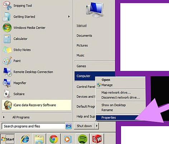
Task: Choose Disconnect network drive…
Action: (x=121, y=98)
